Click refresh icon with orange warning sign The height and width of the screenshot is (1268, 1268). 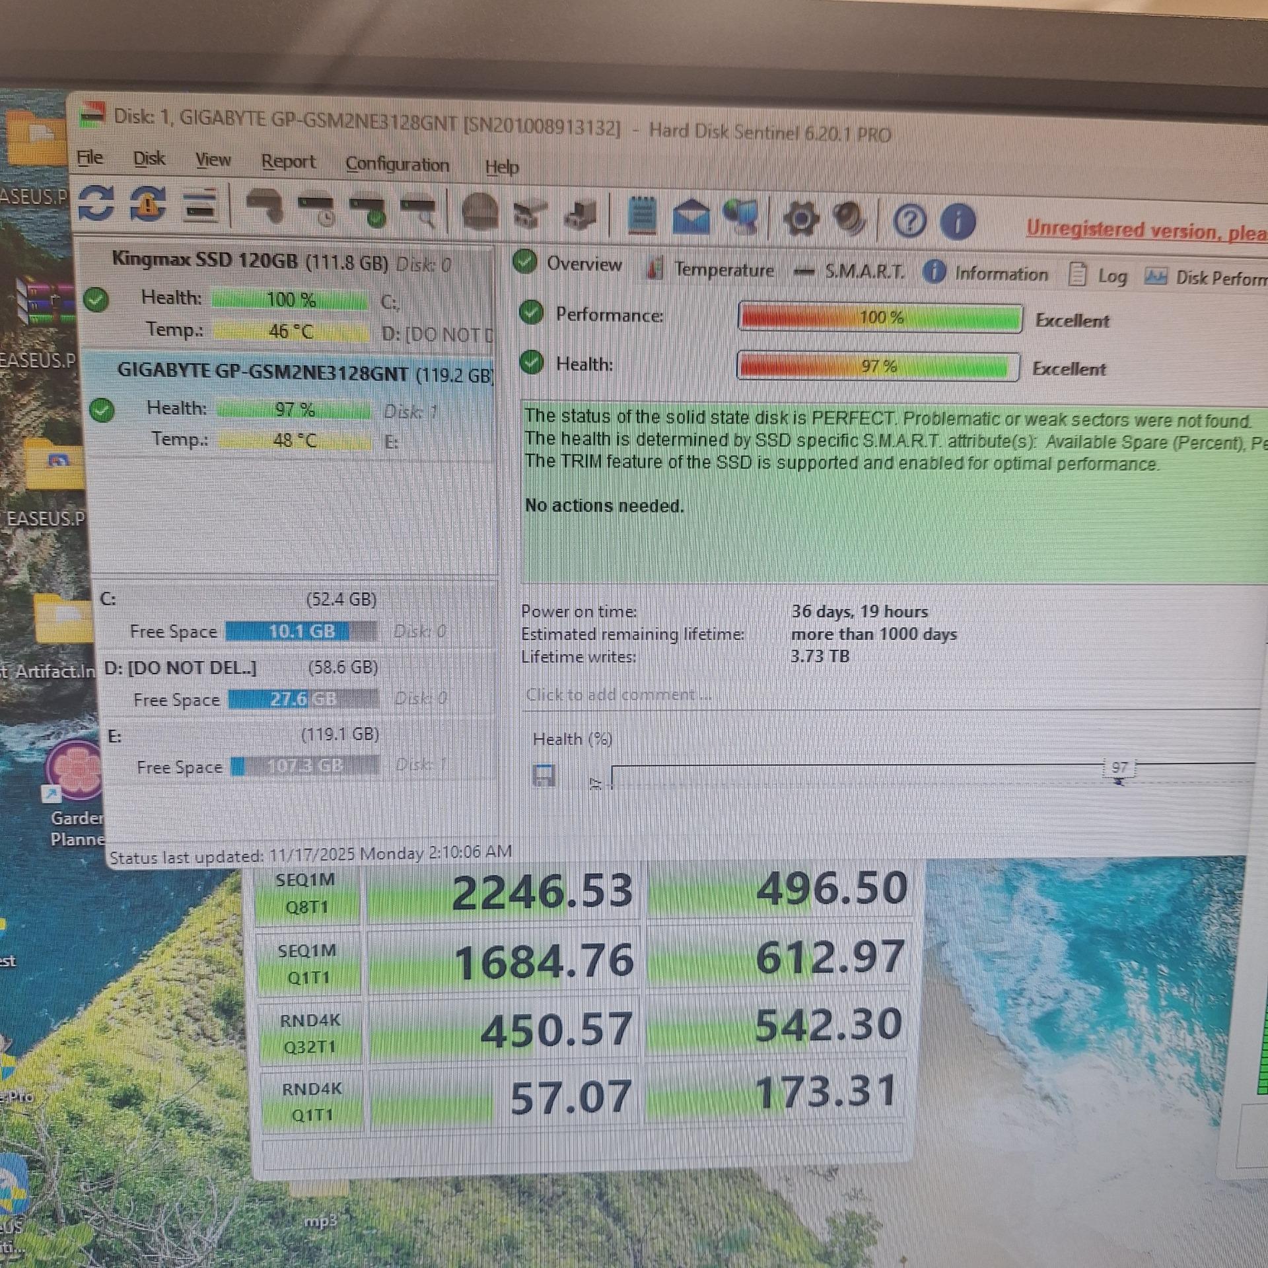(x=147, y=204)
